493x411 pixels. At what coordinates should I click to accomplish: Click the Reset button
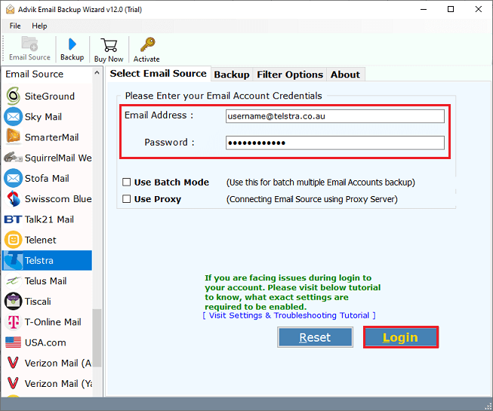click(x=315, y=337)
